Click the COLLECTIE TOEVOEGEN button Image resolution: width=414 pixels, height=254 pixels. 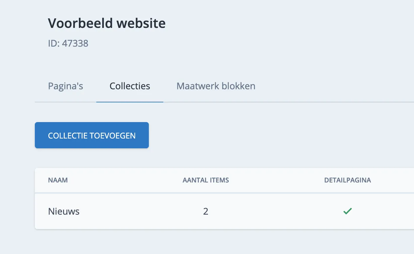click(x=92, y=135)
